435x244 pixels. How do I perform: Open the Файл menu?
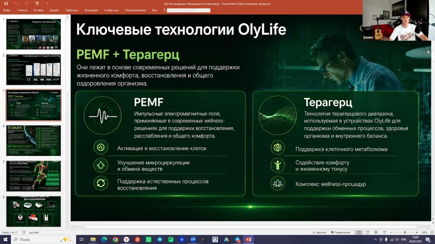pos(6,10)
